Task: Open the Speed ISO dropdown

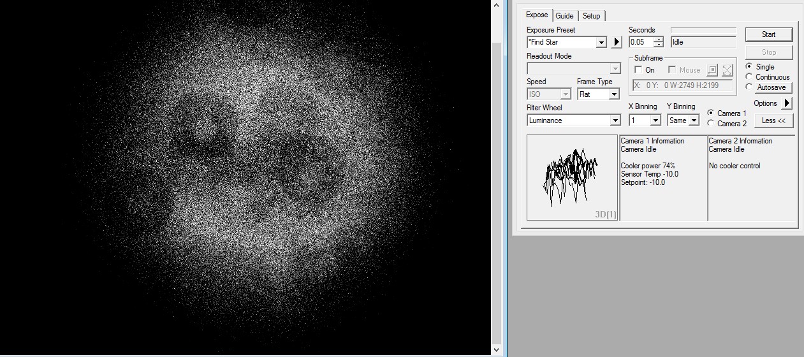Action: coord(566,94)
